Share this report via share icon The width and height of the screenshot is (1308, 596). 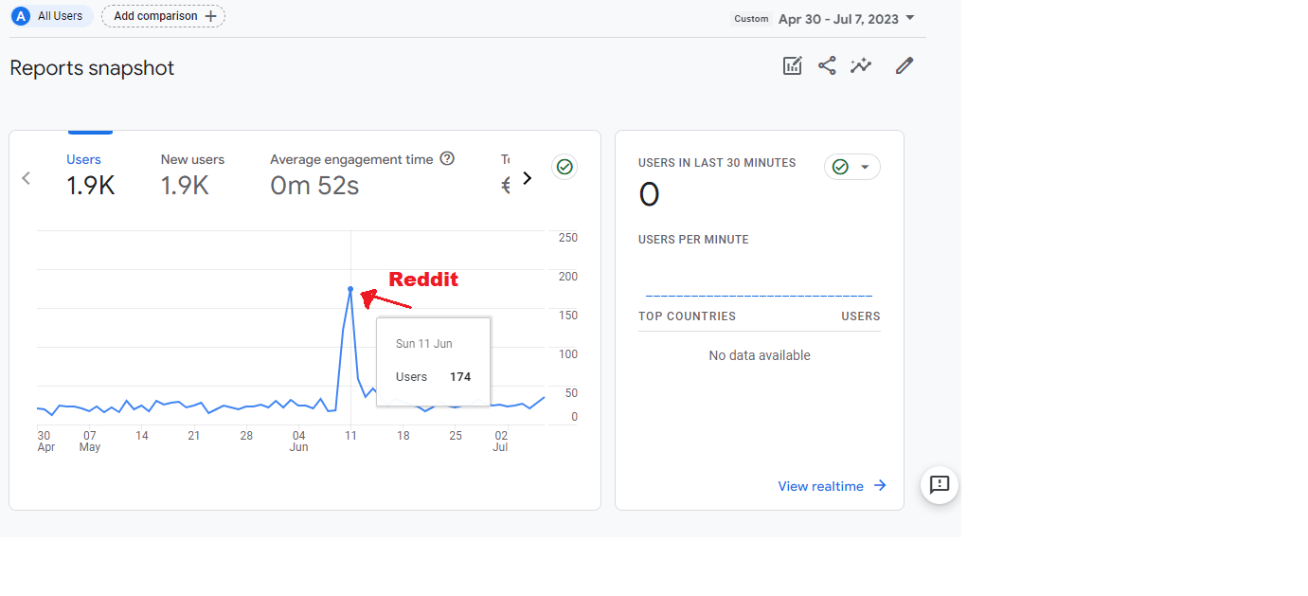[827, 65]
